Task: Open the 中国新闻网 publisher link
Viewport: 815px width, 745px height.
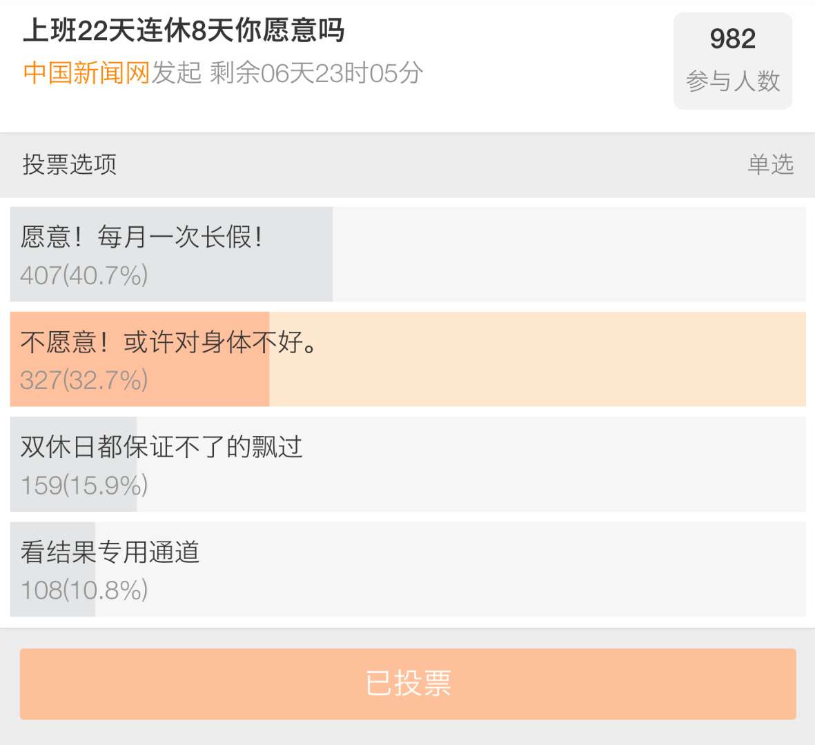Action: click(x=86, y=72)
